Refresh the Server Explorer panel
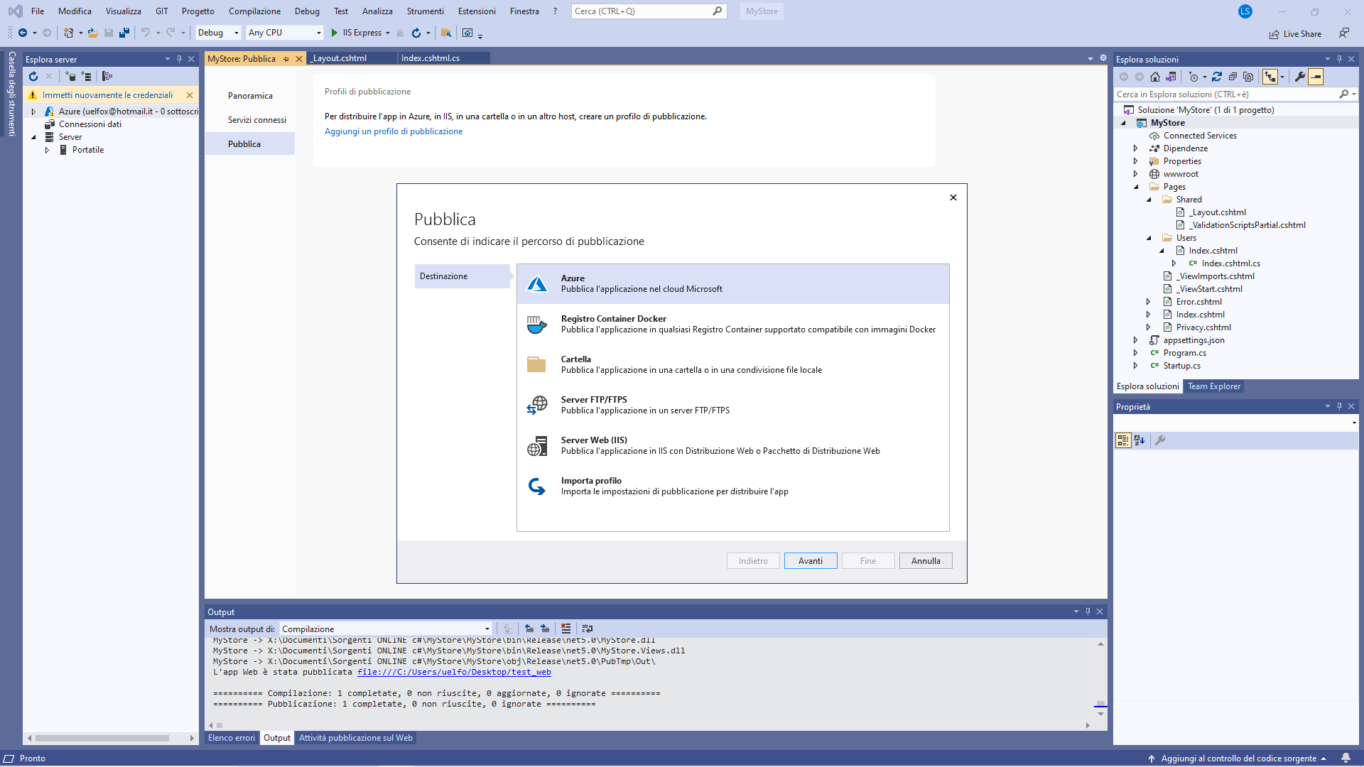This screenshot has height=767, width=1364. tap(33, 76)
